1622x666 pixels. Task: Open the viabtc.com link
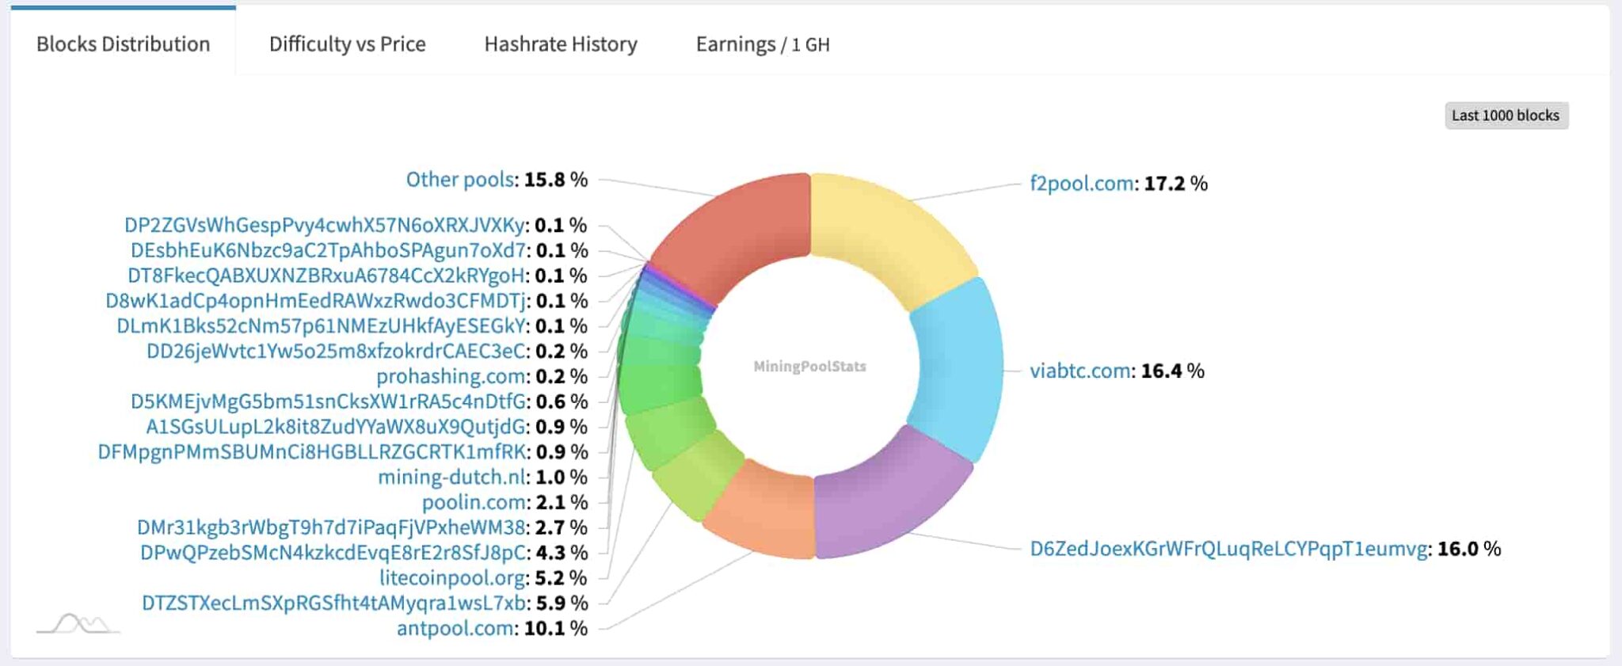1079,371
